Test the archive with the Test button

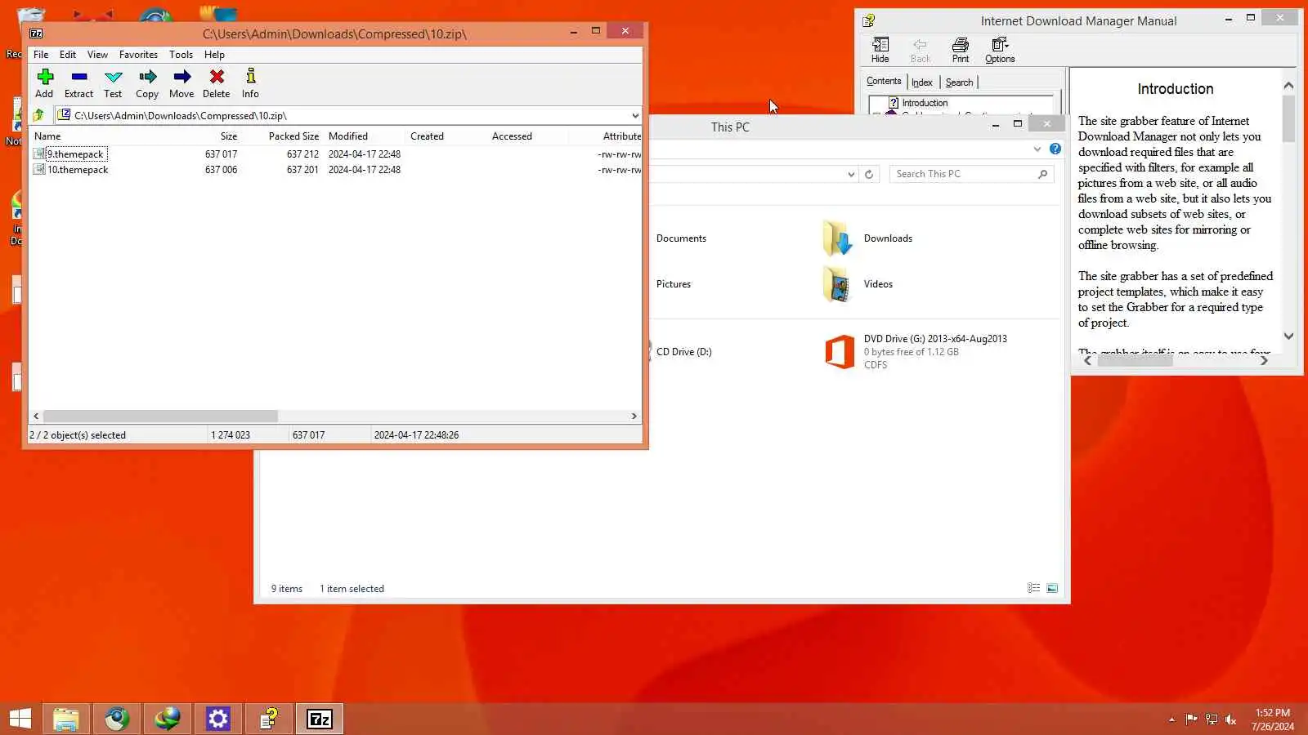pyautogui.click(x=113, y=83)
